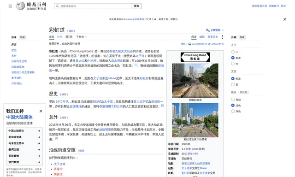Image resolution: width=295 pixels, height=177 pixels.
Task: Focus the Wikipedia search field
Action: point(93,6)
